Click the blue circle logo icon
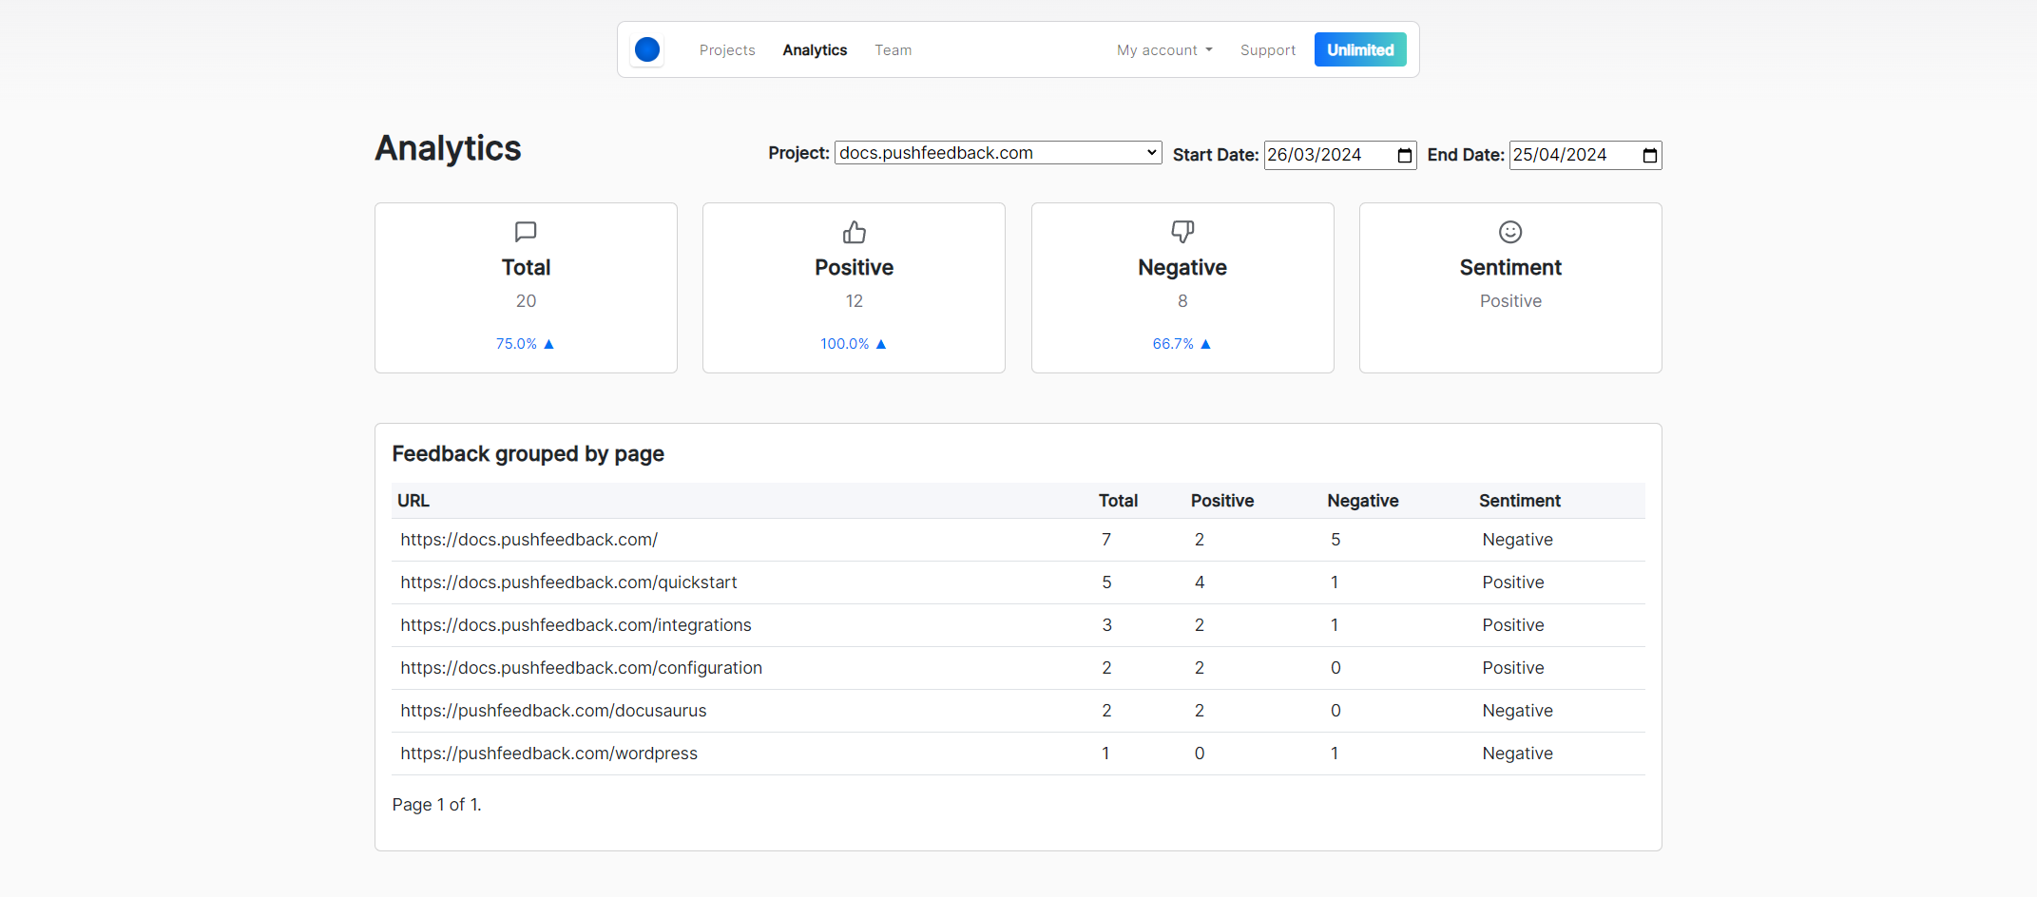The width and height of the screenshot is (2037, 897). [x=647, y=49]
